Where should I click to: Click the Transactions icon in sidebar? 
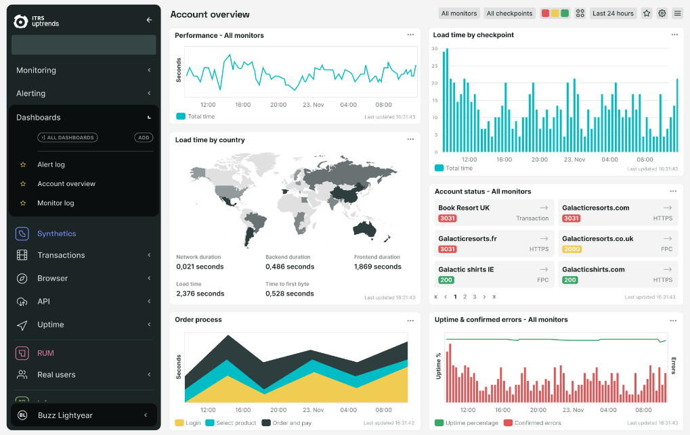pos(21,255)
